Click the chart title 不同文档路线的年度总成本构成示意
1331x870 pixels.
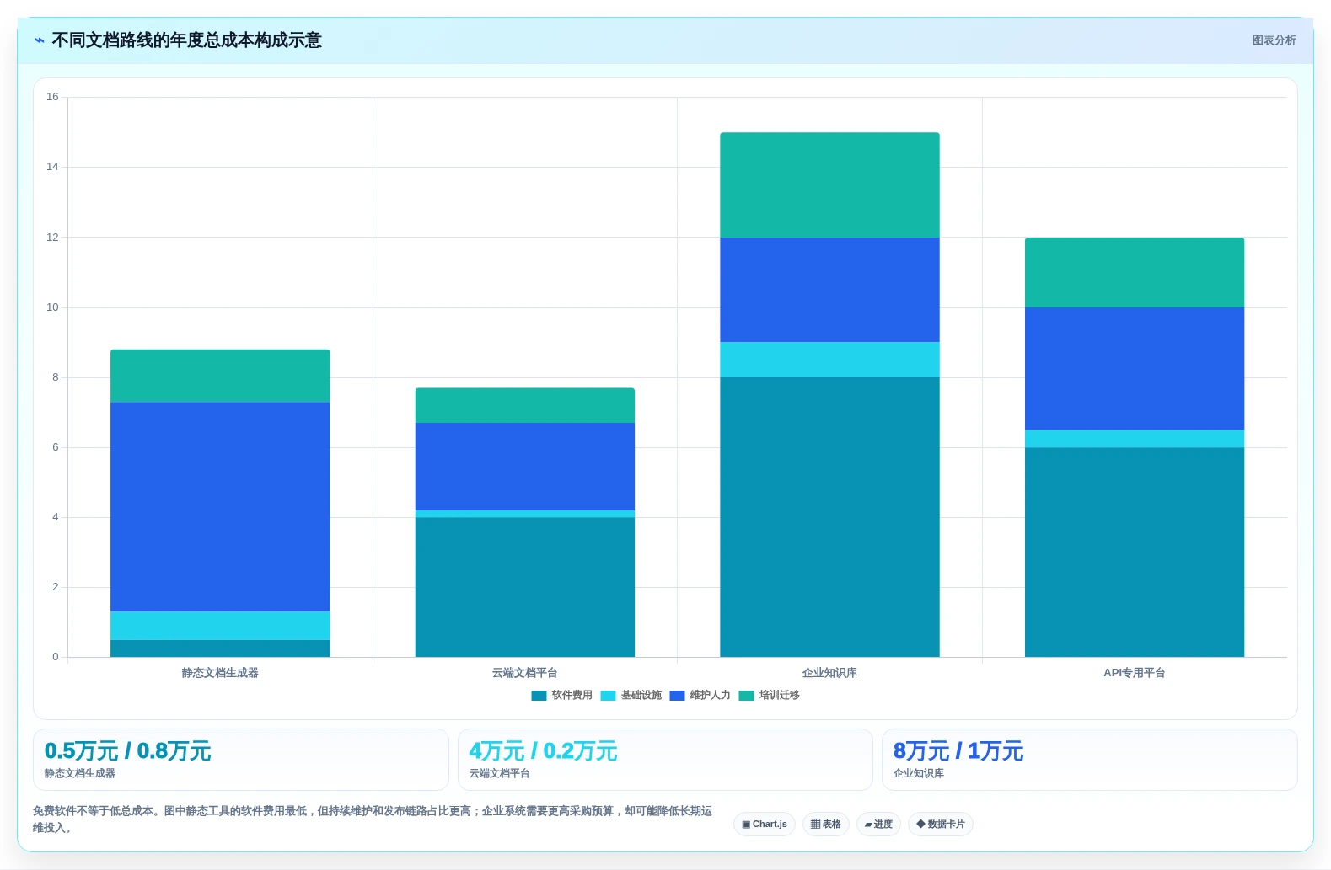pos(186,40)
